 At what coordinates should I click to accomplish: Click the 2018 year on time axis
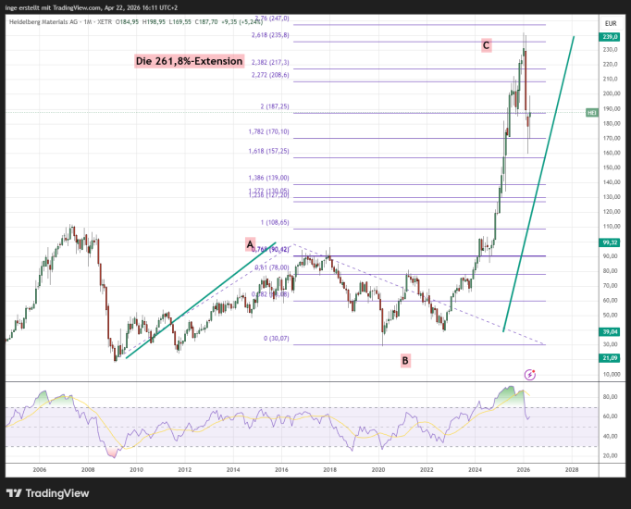coord(329,470)
